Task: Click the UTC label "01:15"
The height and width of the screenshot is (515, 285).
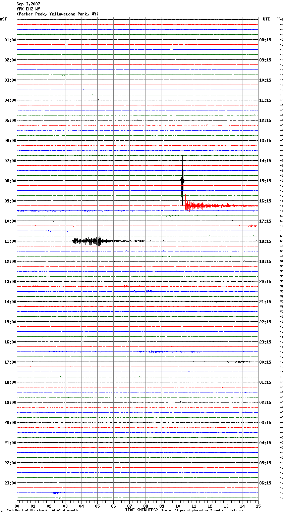Action: [265, 382]
